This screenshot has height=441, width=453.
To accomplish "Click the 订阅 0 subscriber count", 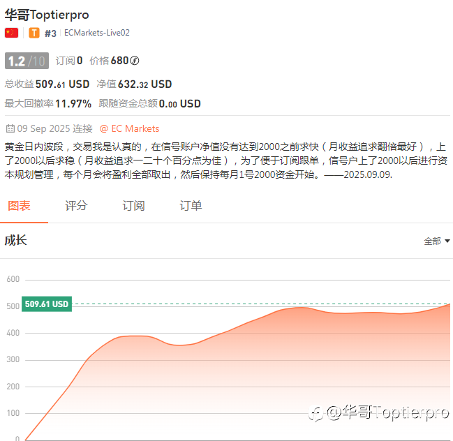I will [69, 61].
